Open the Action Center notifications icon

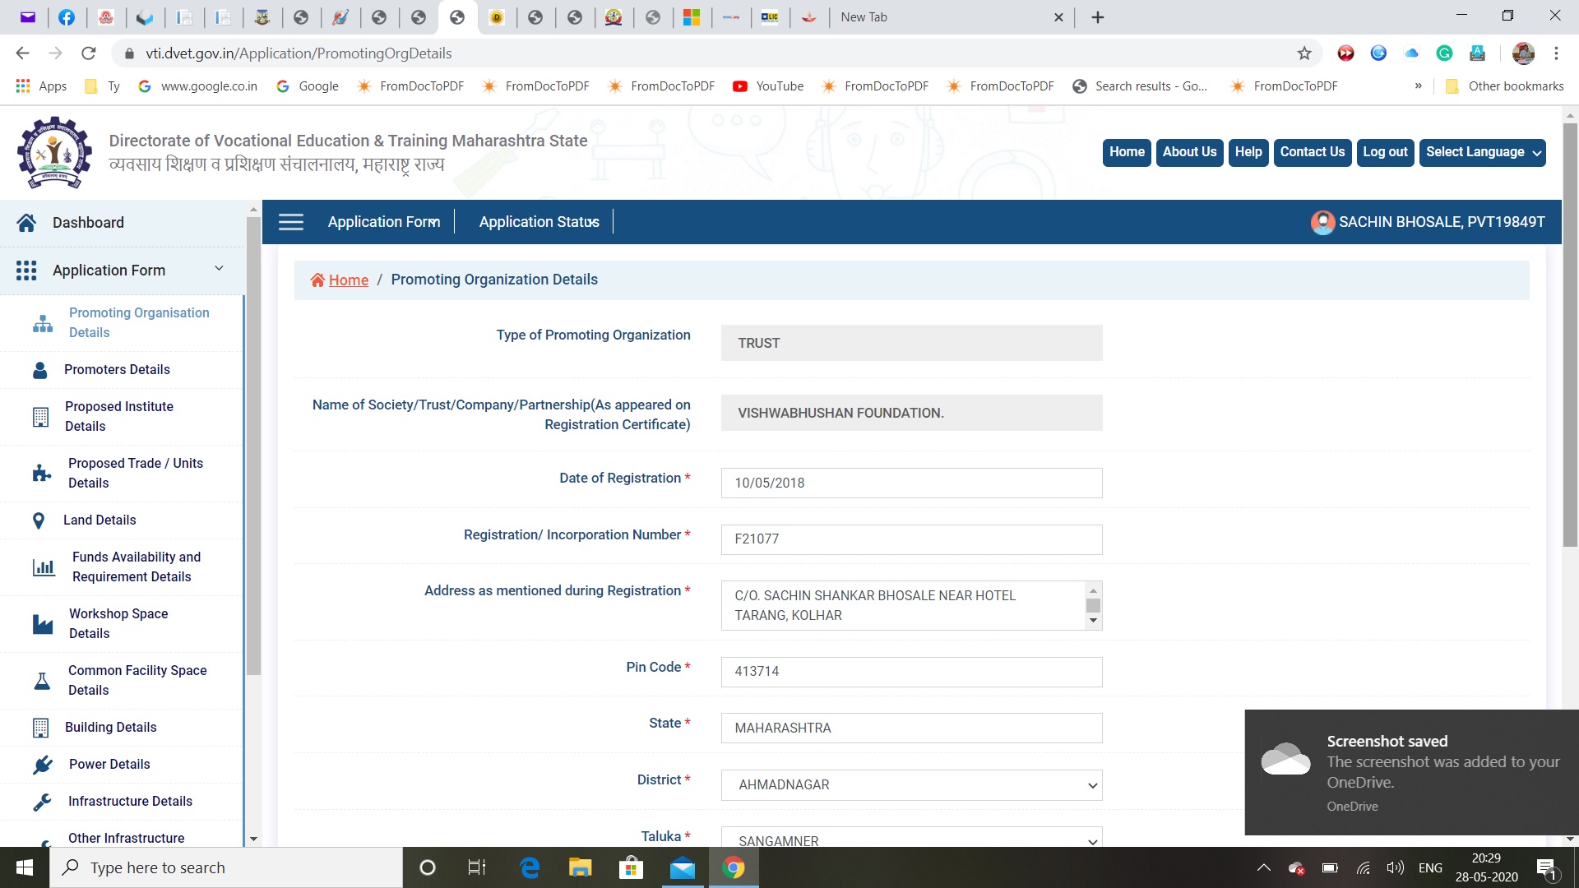1547,868
